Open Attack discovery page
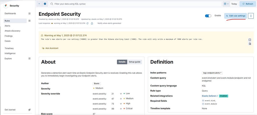The height and width of the screenshot is (115, 257). coord(13,31)
